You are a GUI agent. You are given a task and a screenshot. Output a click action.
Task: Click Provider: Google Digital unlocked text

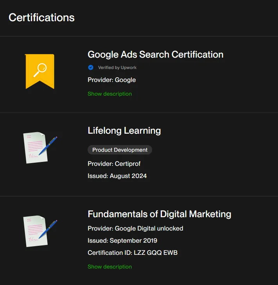pyautogui.click(x=135, y=228)
